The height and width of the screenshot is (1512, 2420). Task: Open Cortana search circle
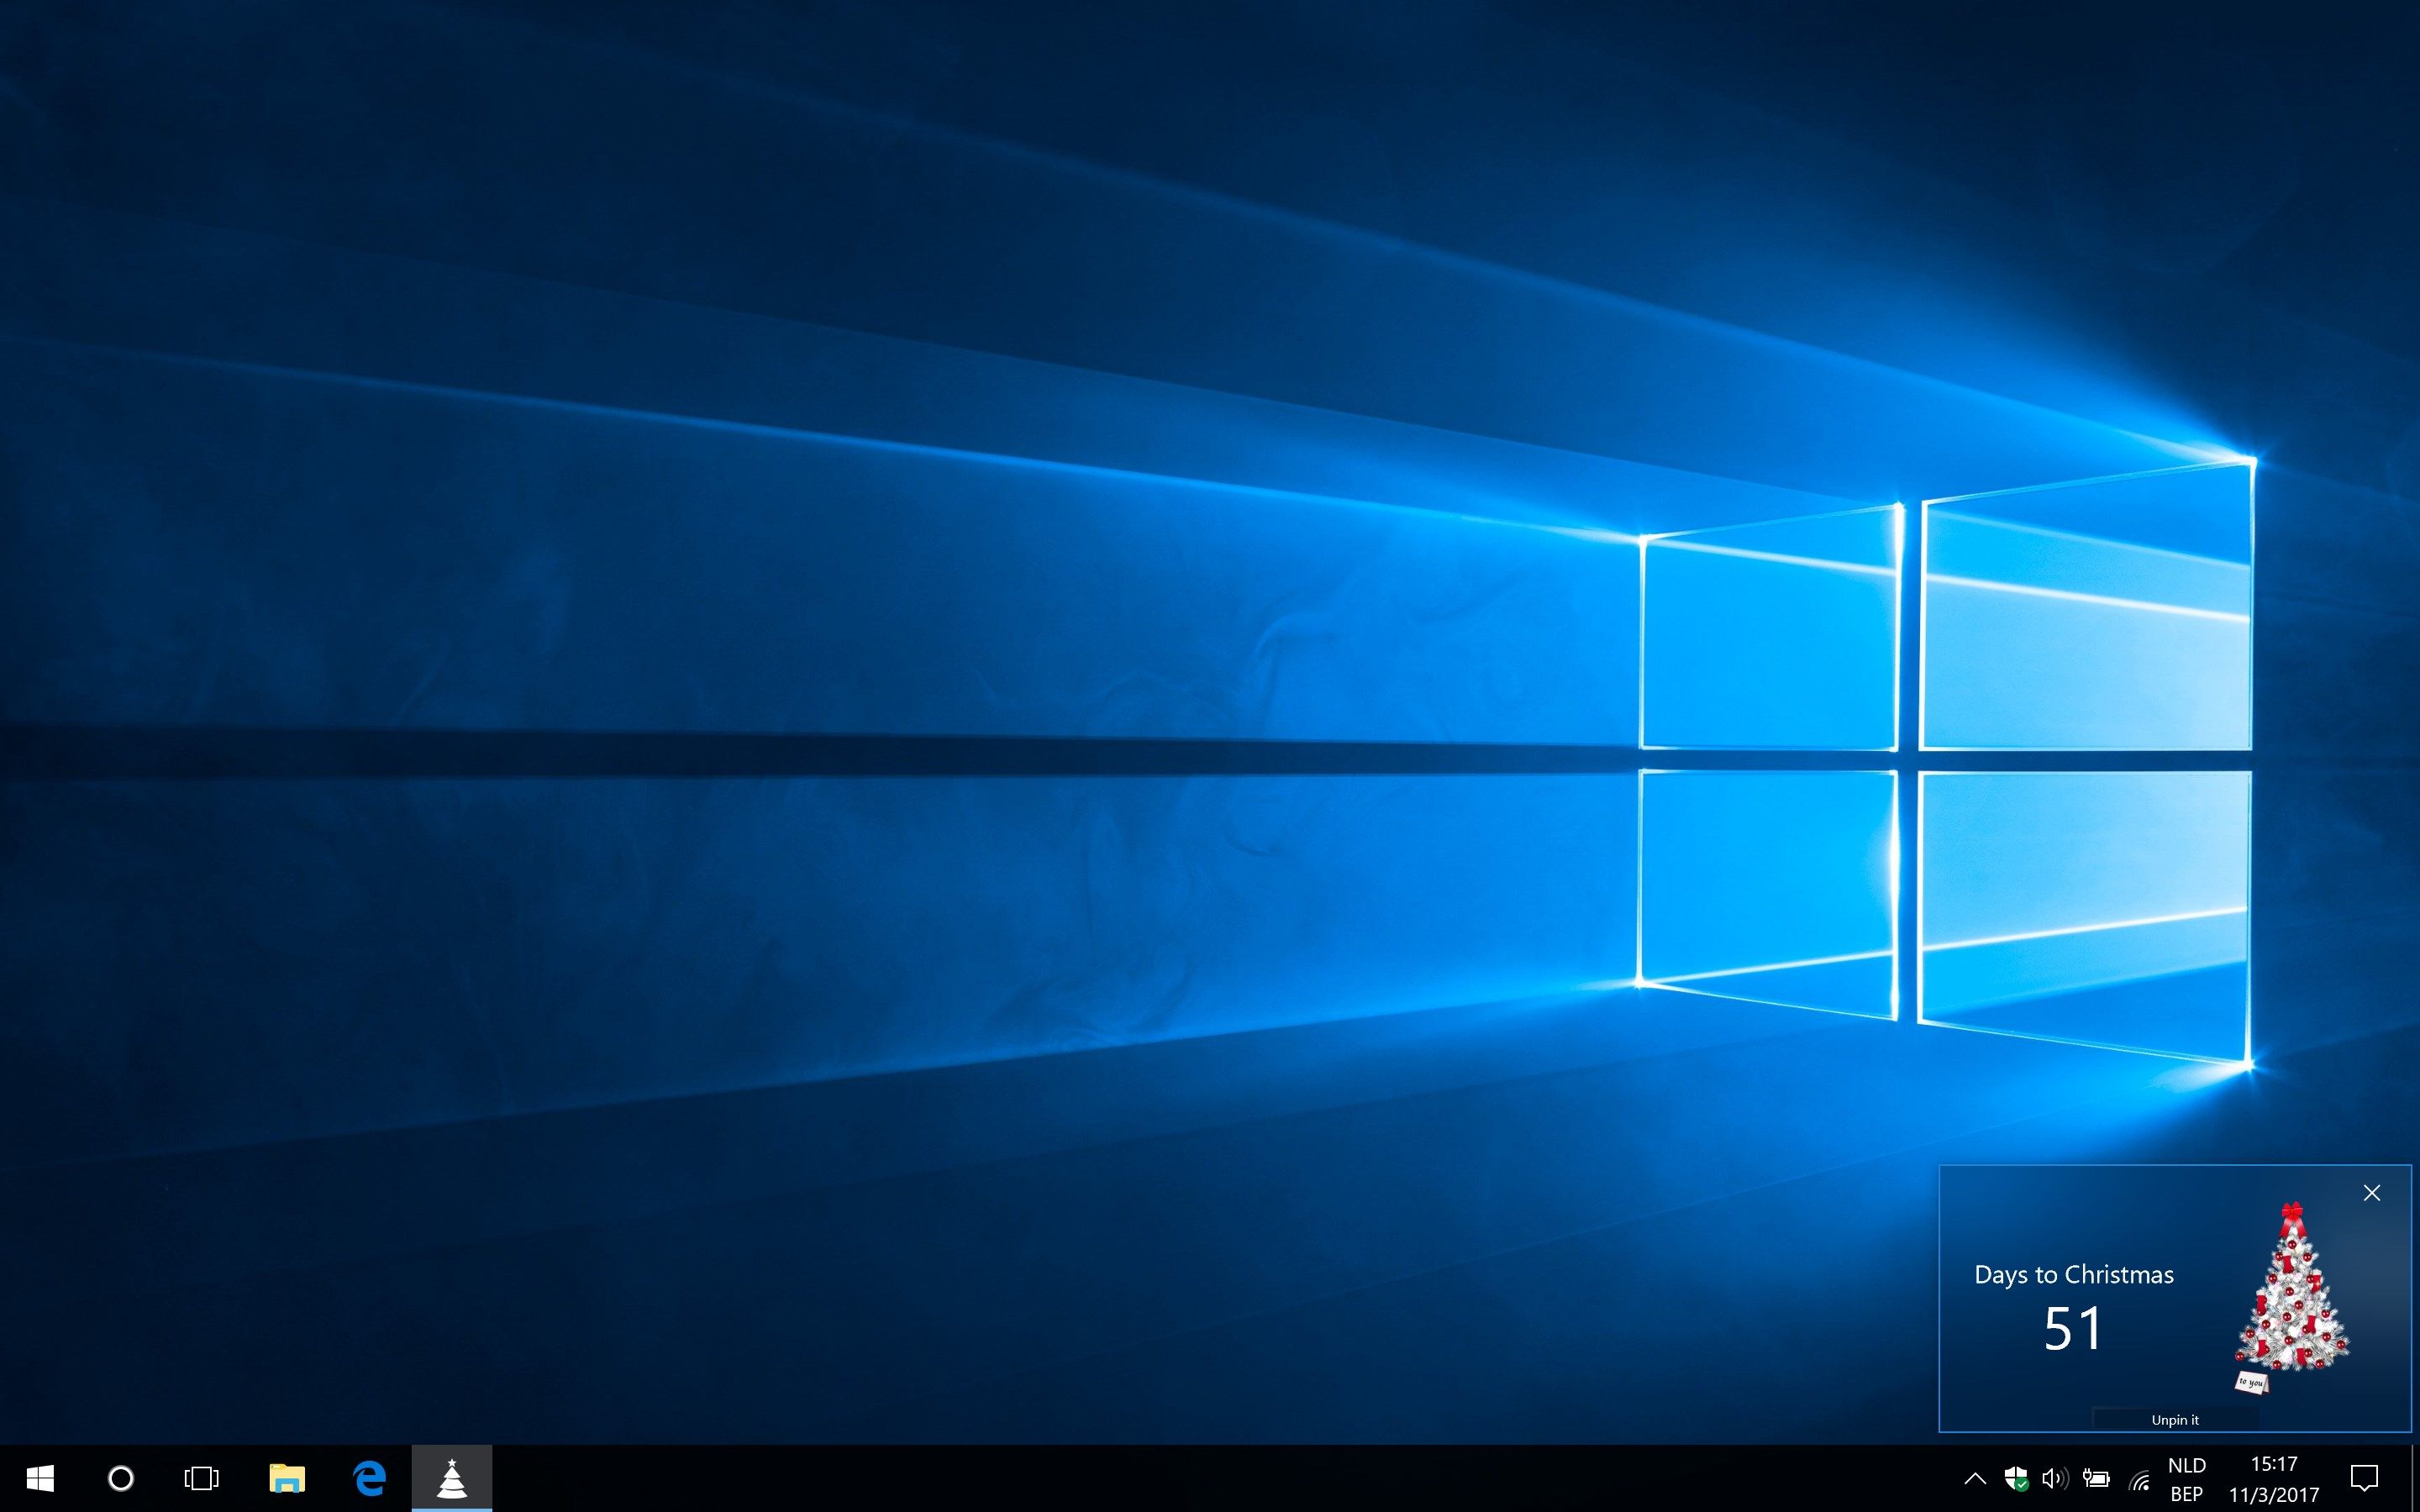121,1478
